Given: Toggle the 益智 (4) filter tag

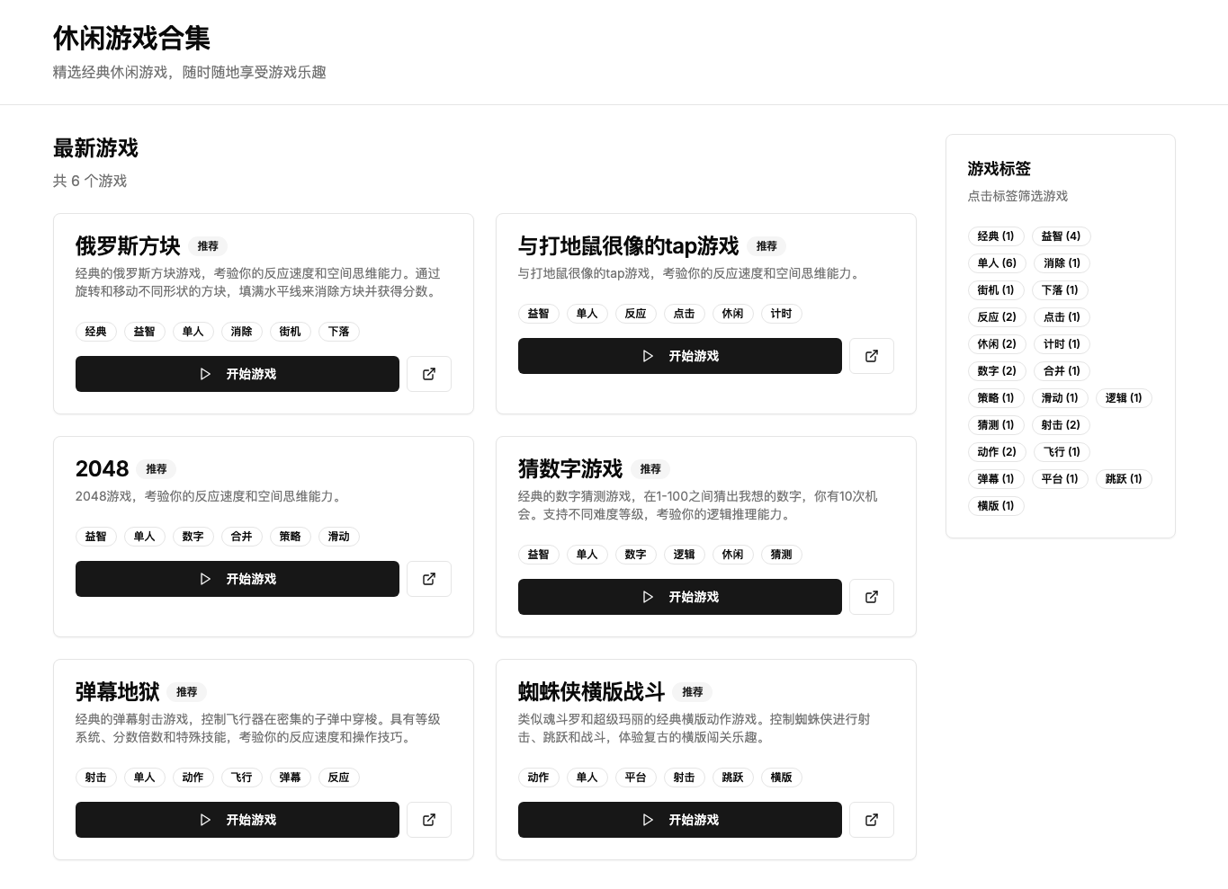Looking at the screenshot, I should point(1061,236).
